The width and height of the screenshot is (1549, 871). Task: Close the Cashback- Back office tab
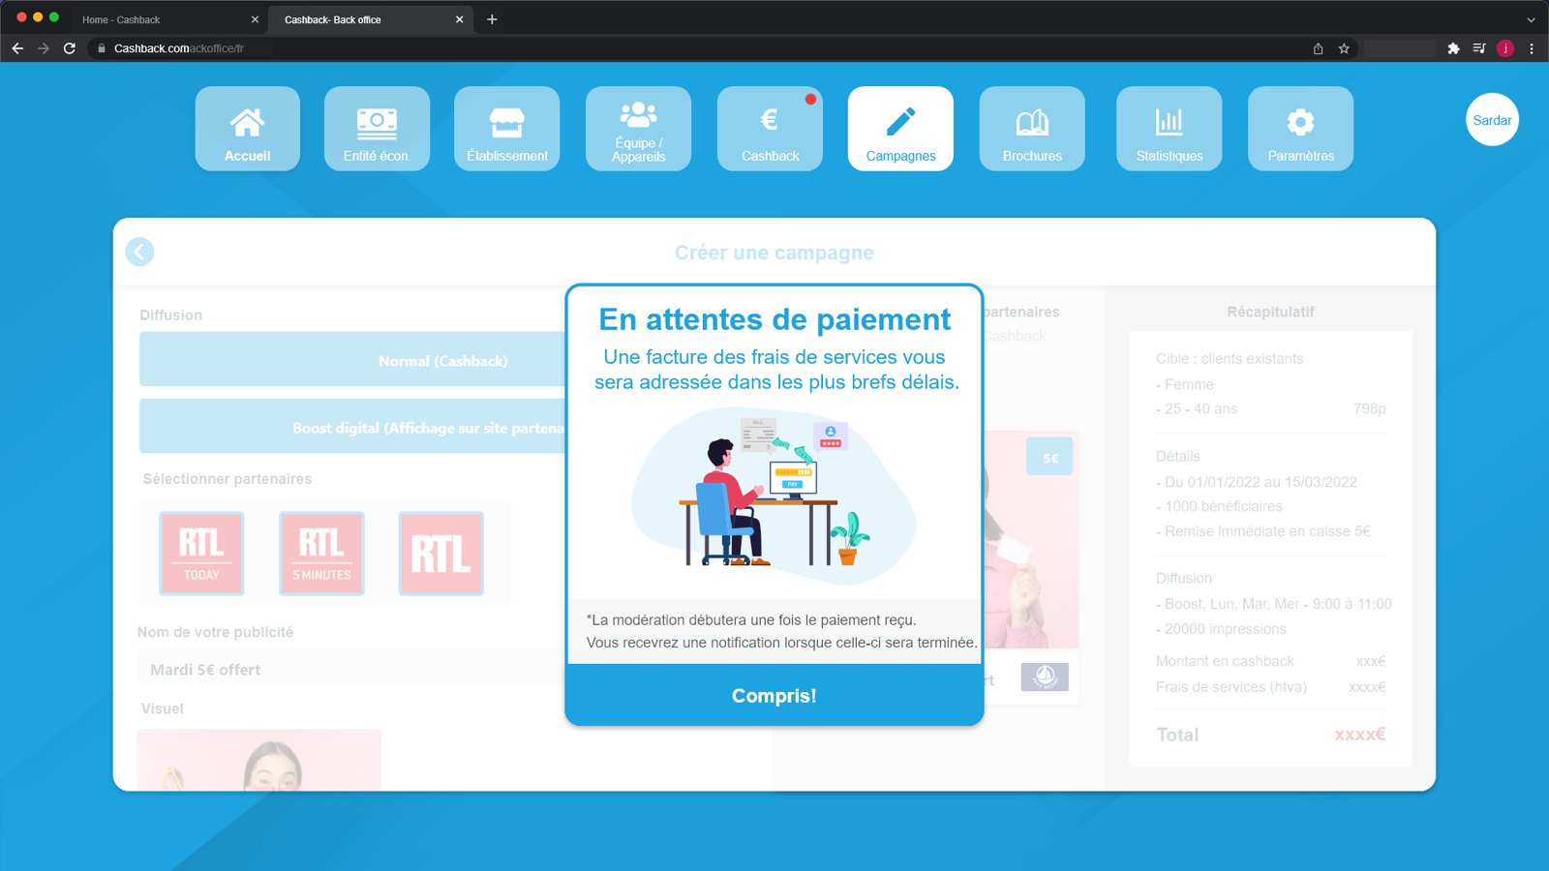[460, 19]
